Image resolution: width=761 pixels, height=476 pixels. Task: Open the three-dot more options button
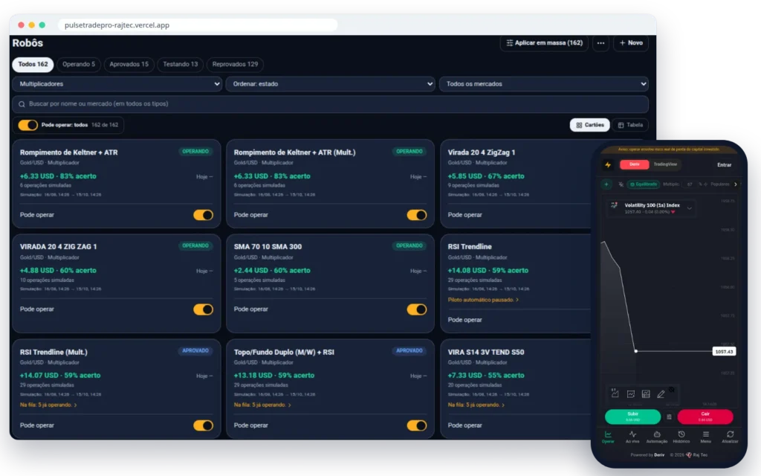pyautogui.click(x=600, y=42)
